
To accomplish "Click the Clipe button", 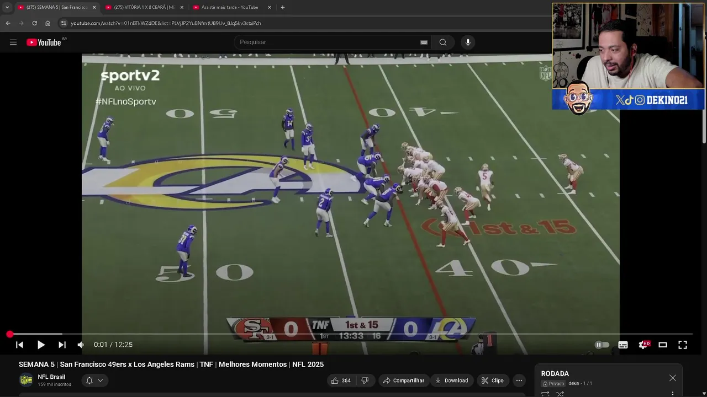I will tap(492, 380).
